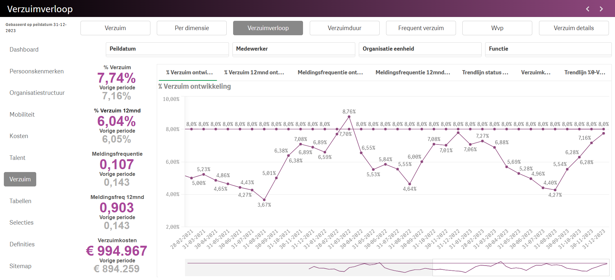Click the 8,76% peak data point
This screenshot has height=280, width=615.
pos(349,117)
